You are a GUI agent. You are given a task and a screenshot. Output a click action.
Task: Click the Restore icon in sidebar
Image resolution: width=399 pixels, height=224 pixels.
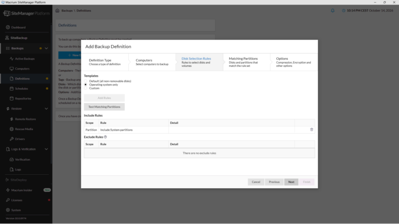8,109
